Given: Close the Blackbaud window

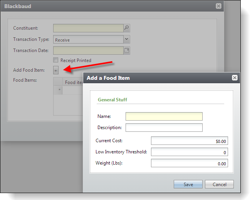Looking at the screenshot, I should 218,6.
